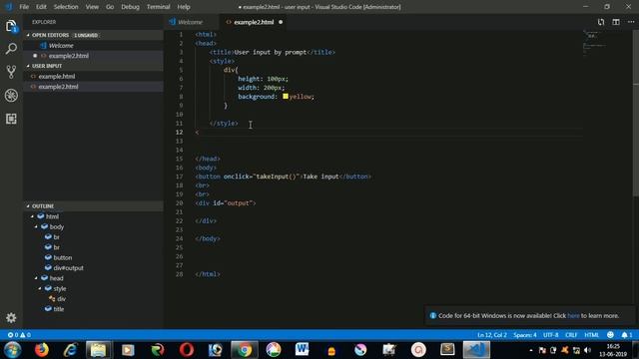
Task: Collapse the Outline section
Action: point(28,206)
